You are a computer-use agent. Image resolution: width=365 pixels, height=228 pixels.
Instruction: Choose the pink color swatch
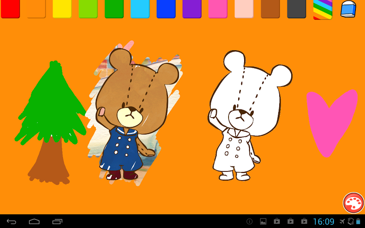(218, 9)
